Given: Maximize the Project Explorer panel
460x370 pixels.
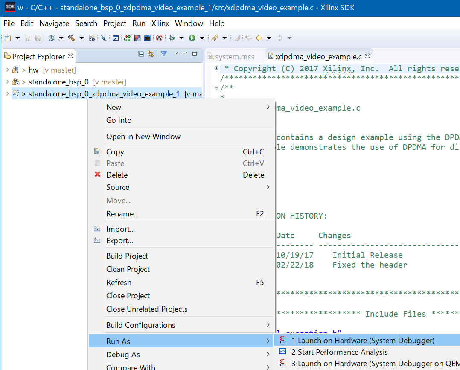Looking at the screenshot, I should (195, 53).
